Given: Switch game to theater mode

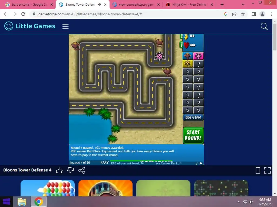Looking at the screenshot, I should 258,170.
